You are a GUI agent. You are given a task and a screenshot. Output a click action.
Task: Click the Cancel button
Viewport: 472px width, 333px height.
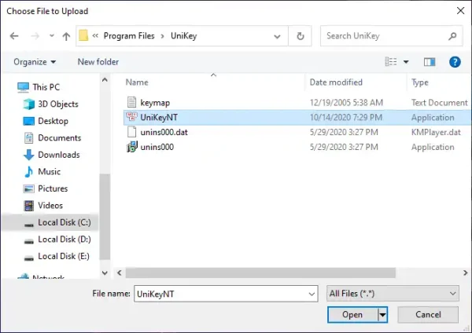pos(428,315)
